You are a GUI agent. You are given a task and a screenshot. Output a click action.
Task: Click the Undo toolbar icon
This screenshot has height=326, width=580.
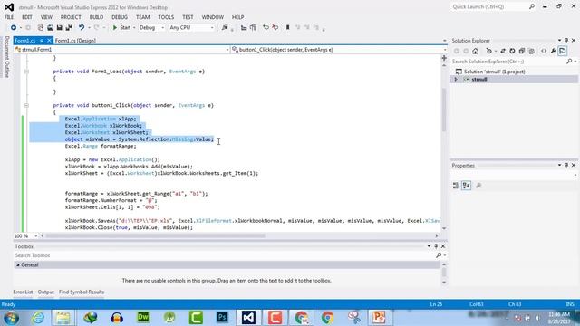tap(82, 28)
